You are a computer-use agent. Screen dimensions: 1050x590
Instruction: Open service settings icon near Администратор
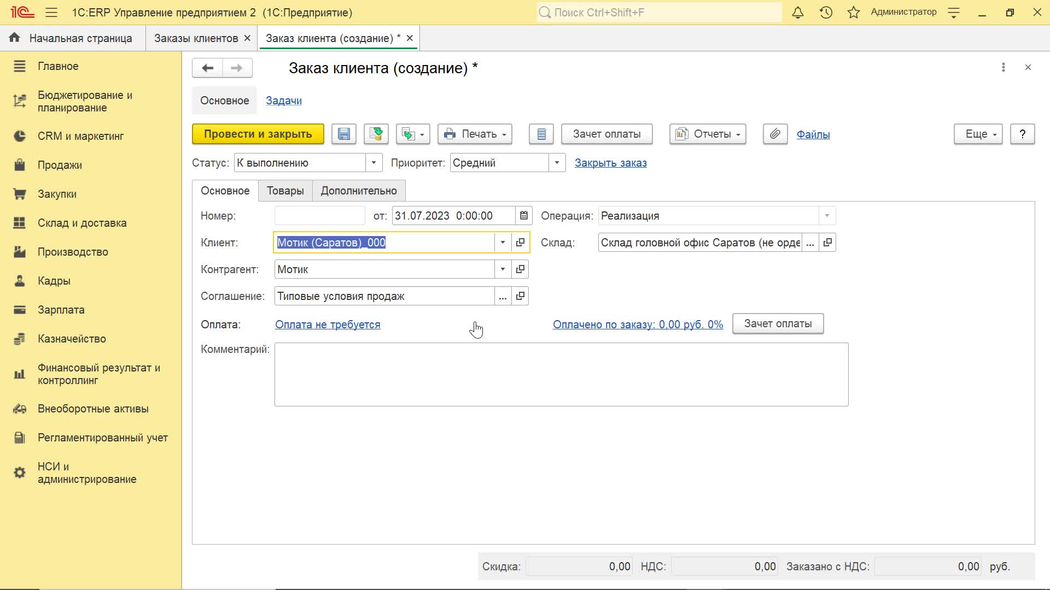pos(954,12)
